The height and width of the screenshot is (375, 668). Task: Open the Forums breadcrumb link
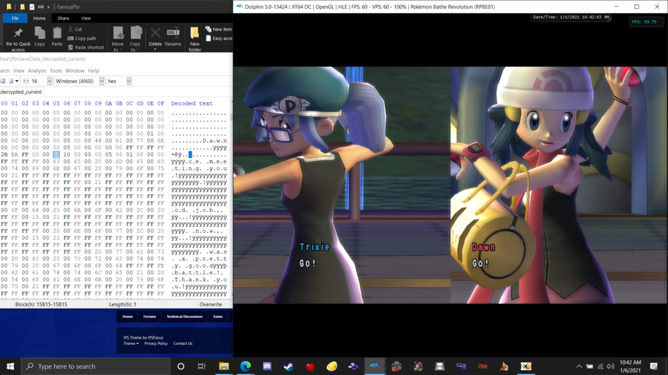click(x=150, y=316)
